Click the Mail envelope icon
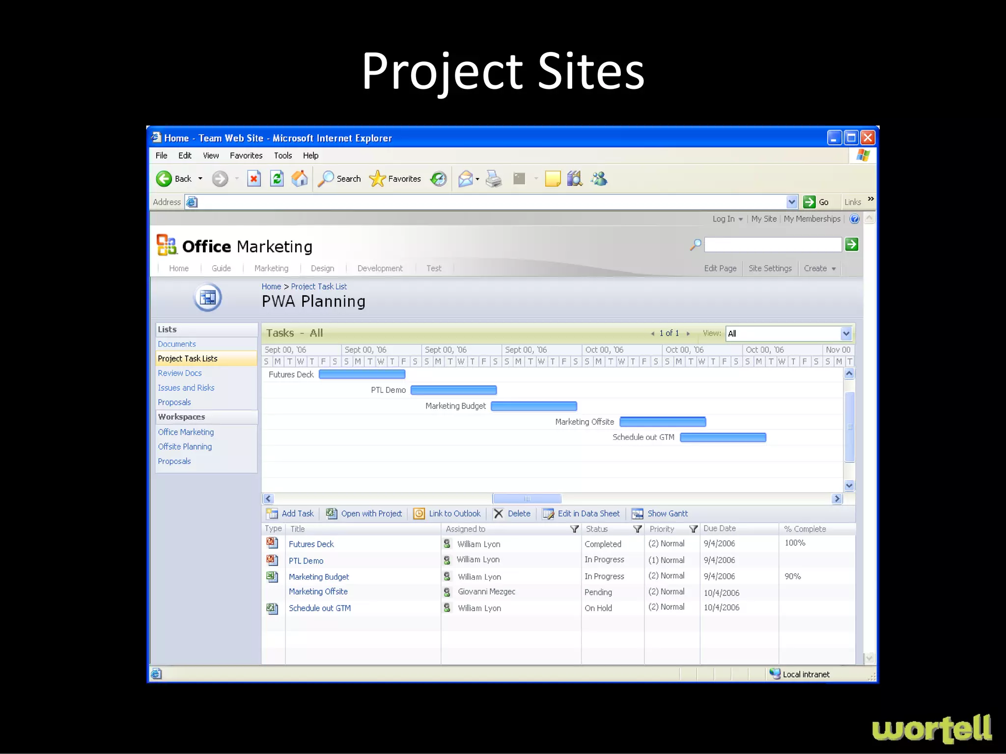This screenshot has height=754, width=1006. 465,179
